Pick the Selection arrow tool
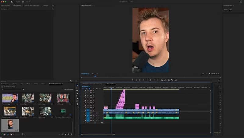 [x=77, y=85]
